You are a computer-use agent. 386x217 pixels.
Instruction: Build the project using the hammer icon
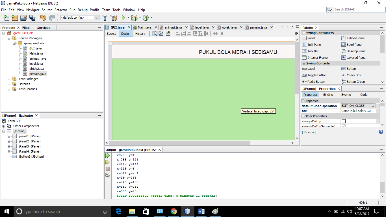(104, 18)
